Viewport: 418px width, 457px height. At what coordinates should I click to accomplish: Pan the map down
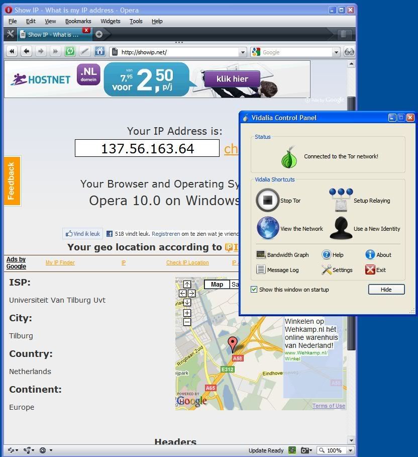tap(187, 303)
